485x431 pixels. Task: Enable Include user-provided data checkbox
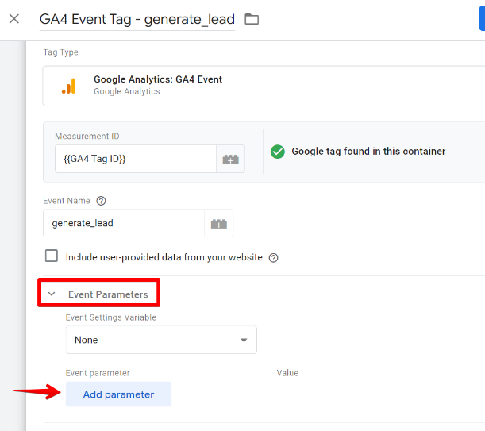pyautogui.click(x=52, y=256)
